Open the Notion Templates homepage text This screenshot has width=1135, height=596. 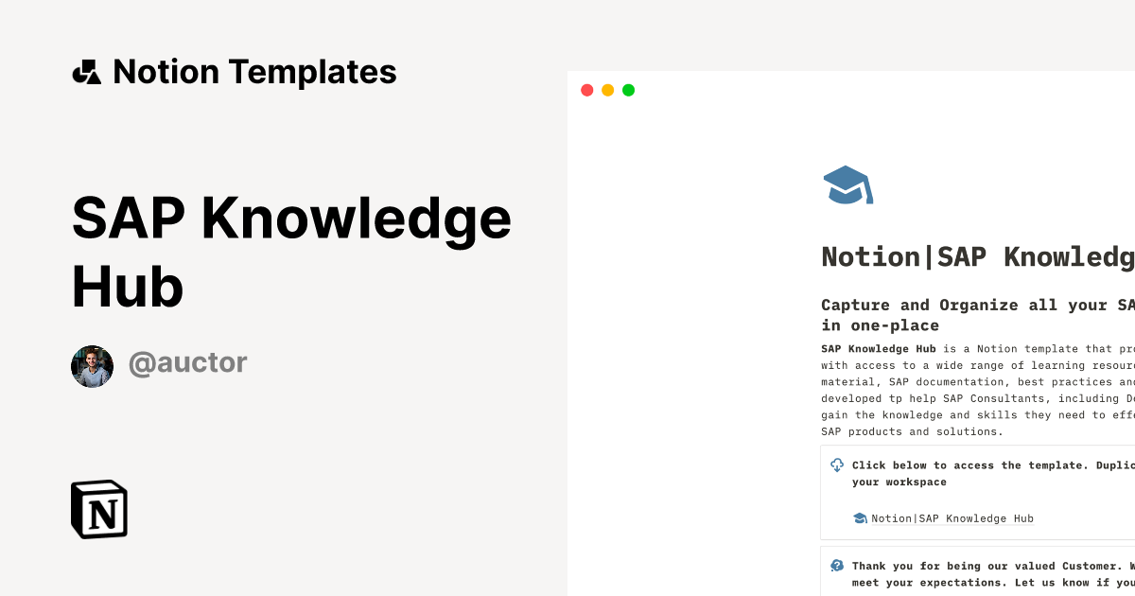pyautogui.click(x=255, y=72)
